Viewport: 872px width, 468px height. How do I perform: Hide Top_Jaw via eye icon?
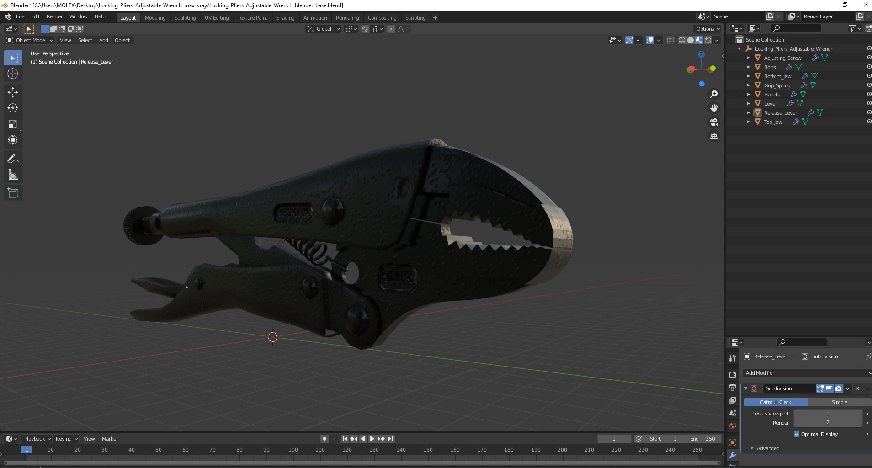[x=868, y=122]
